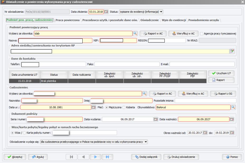This screenshot has width=245, height=163.
Task: Open calendar for Okres ważności od
Action: (205, 133)
